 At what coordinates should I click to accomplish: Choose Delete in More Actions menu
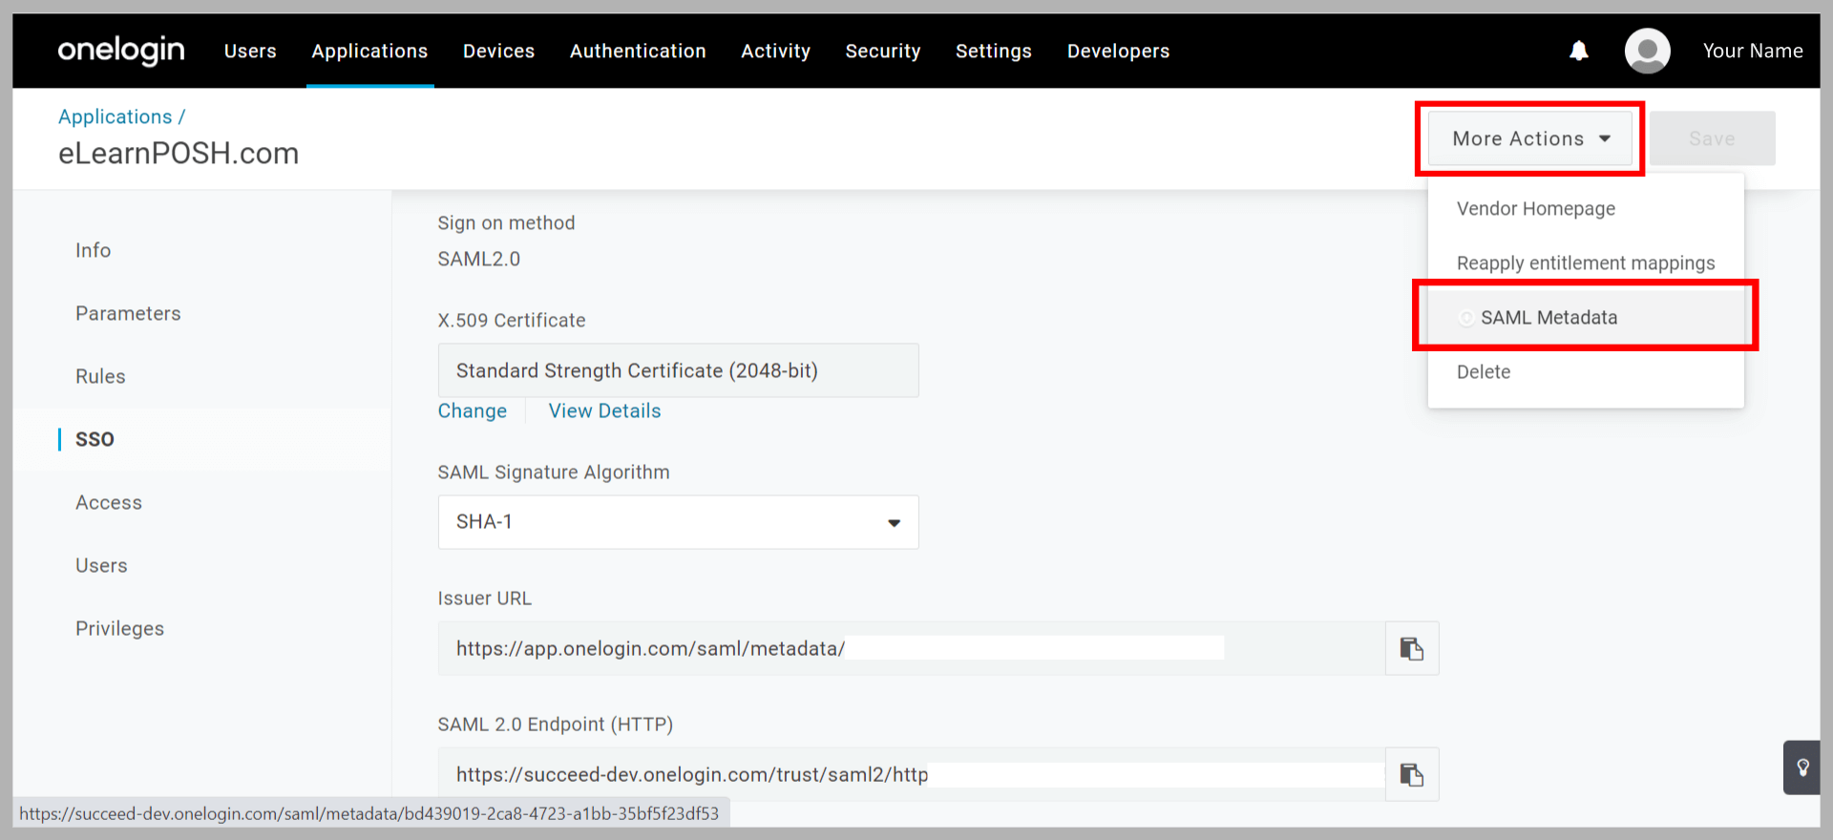coord(1484,372)
